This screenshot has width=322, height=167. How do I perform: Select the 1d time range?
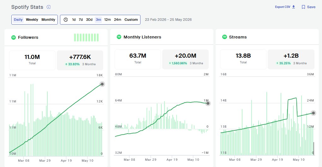74,20
